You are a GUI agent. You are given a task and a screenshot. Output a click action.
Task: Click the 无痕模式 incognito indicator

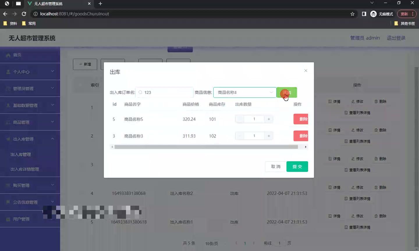click(382, 14)
